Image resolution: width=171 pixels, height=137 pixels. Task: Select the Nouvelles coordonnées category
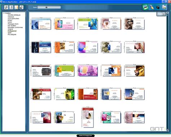[x=15, y=27]
